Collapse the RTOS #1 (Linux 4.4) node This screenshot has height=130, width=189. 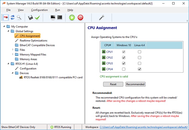8,63
